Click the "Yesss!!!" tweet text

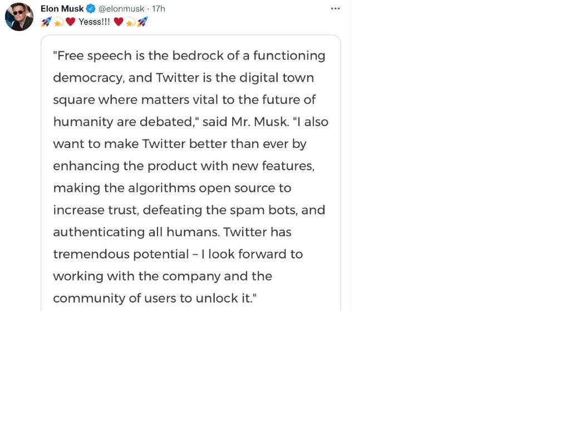(94, 22)
